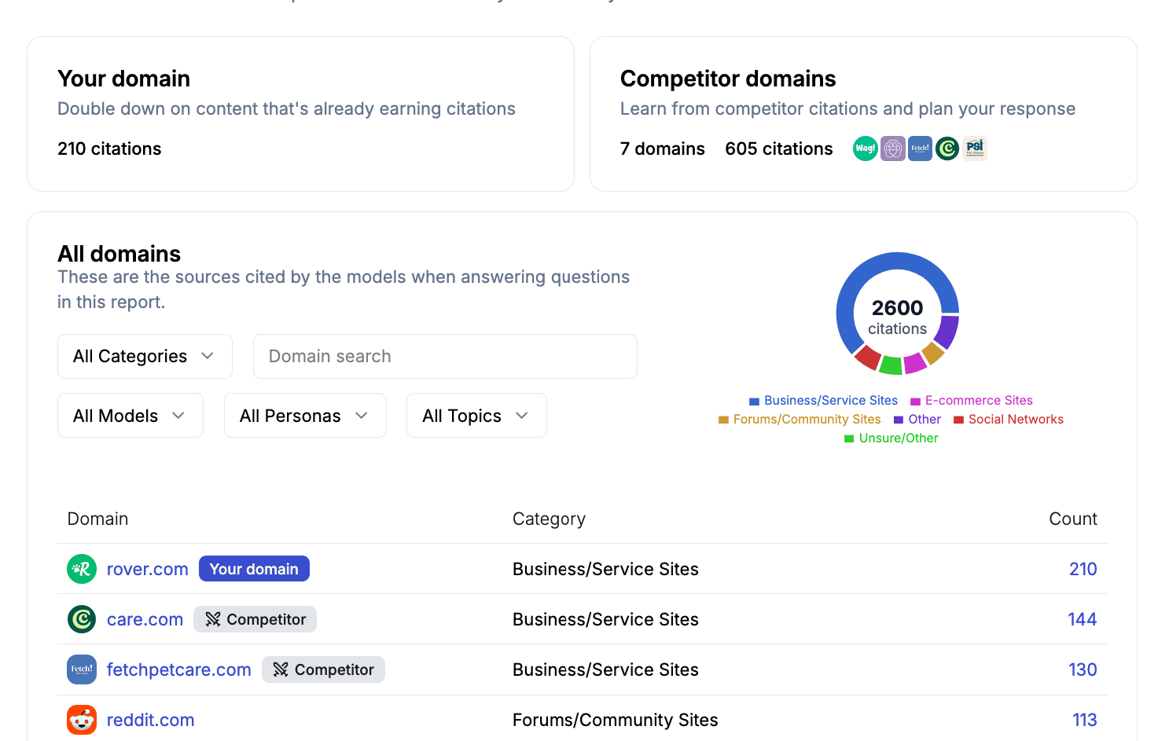The height and width of the screenshot is (741, 1169).
Task: Open the care.com domain link
Action: (145, 619)
